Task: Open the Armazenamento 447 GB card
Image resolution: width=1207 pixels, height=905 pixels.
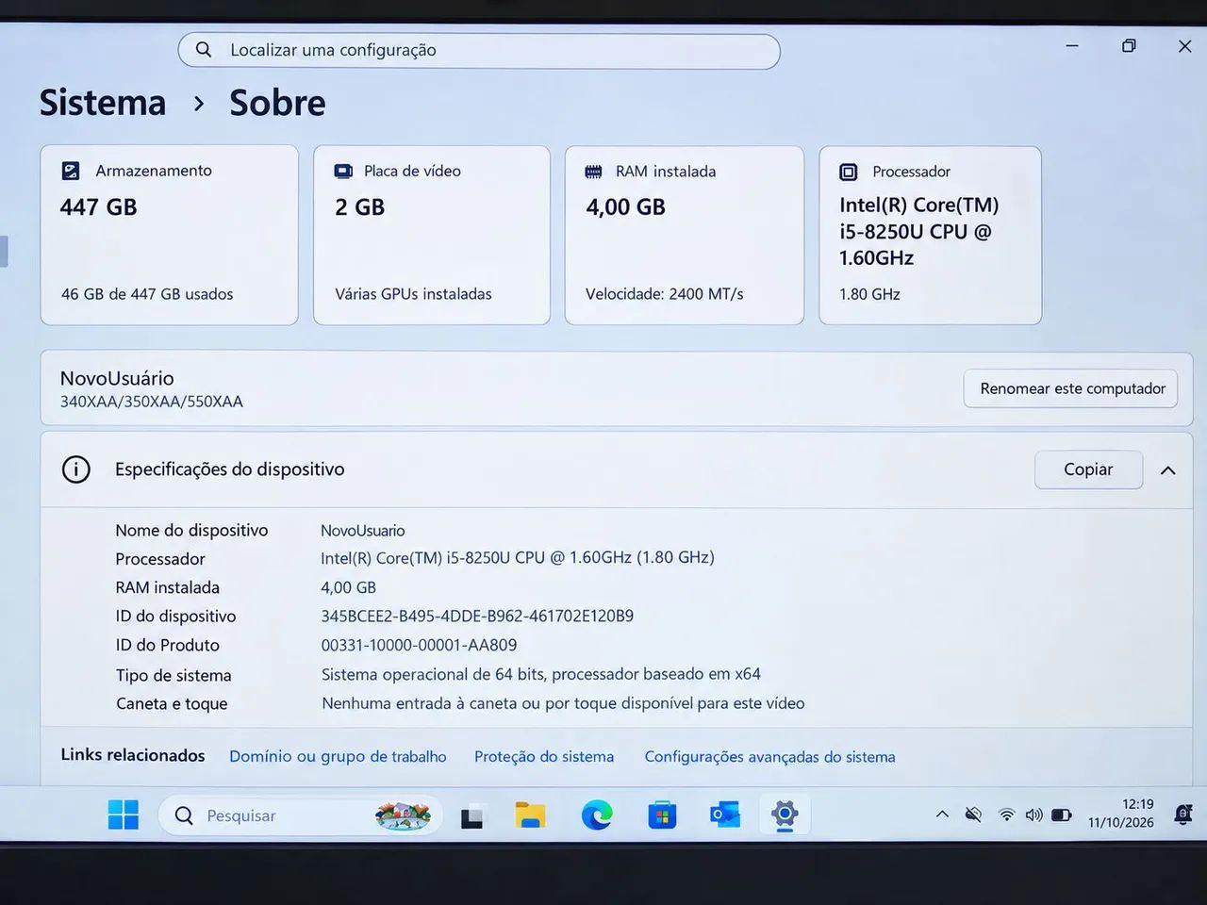Action: point(170,235)
